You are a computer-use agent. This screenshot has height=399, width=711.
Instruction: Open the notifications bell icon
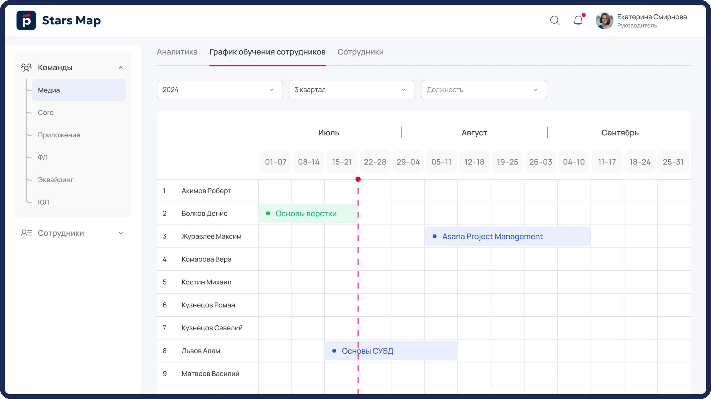pos(578,20)
